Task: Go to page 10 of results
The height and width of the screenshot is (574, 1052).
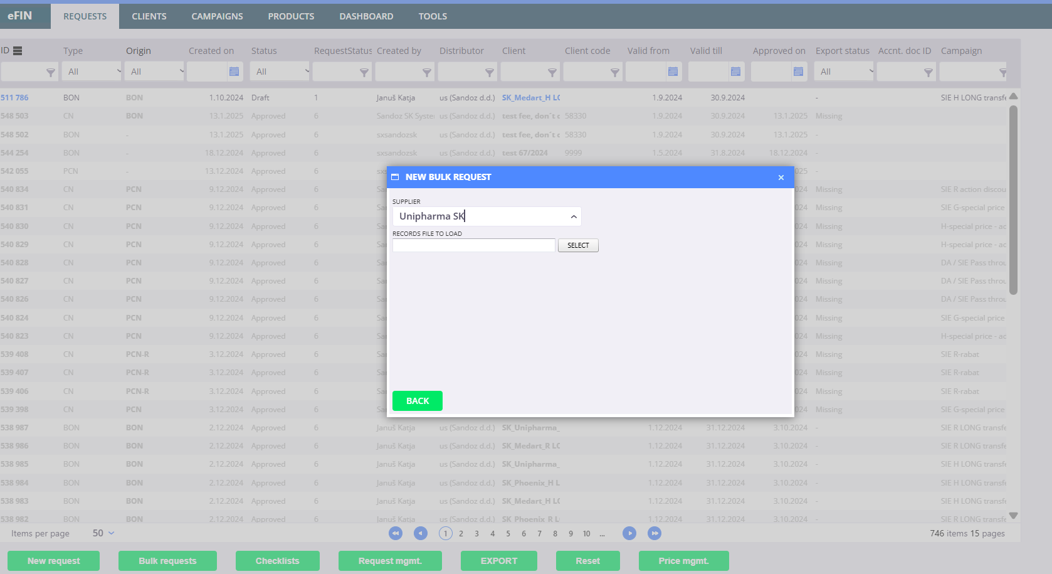Action: [587, 534]
